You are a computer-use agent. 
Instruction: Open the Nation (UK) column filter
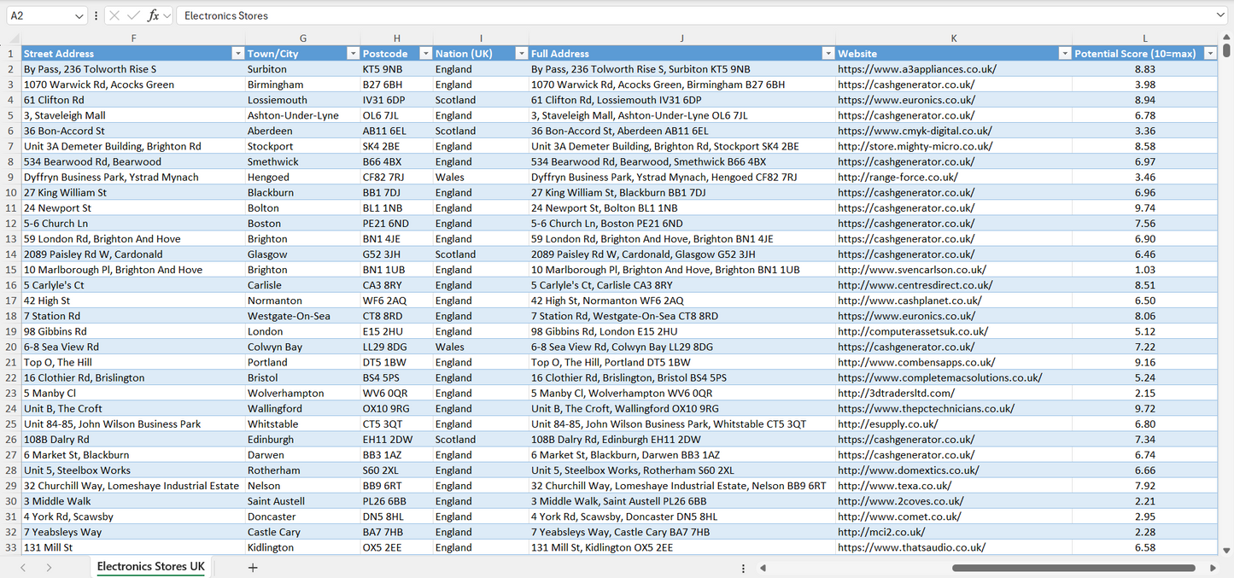click(521, 53)
